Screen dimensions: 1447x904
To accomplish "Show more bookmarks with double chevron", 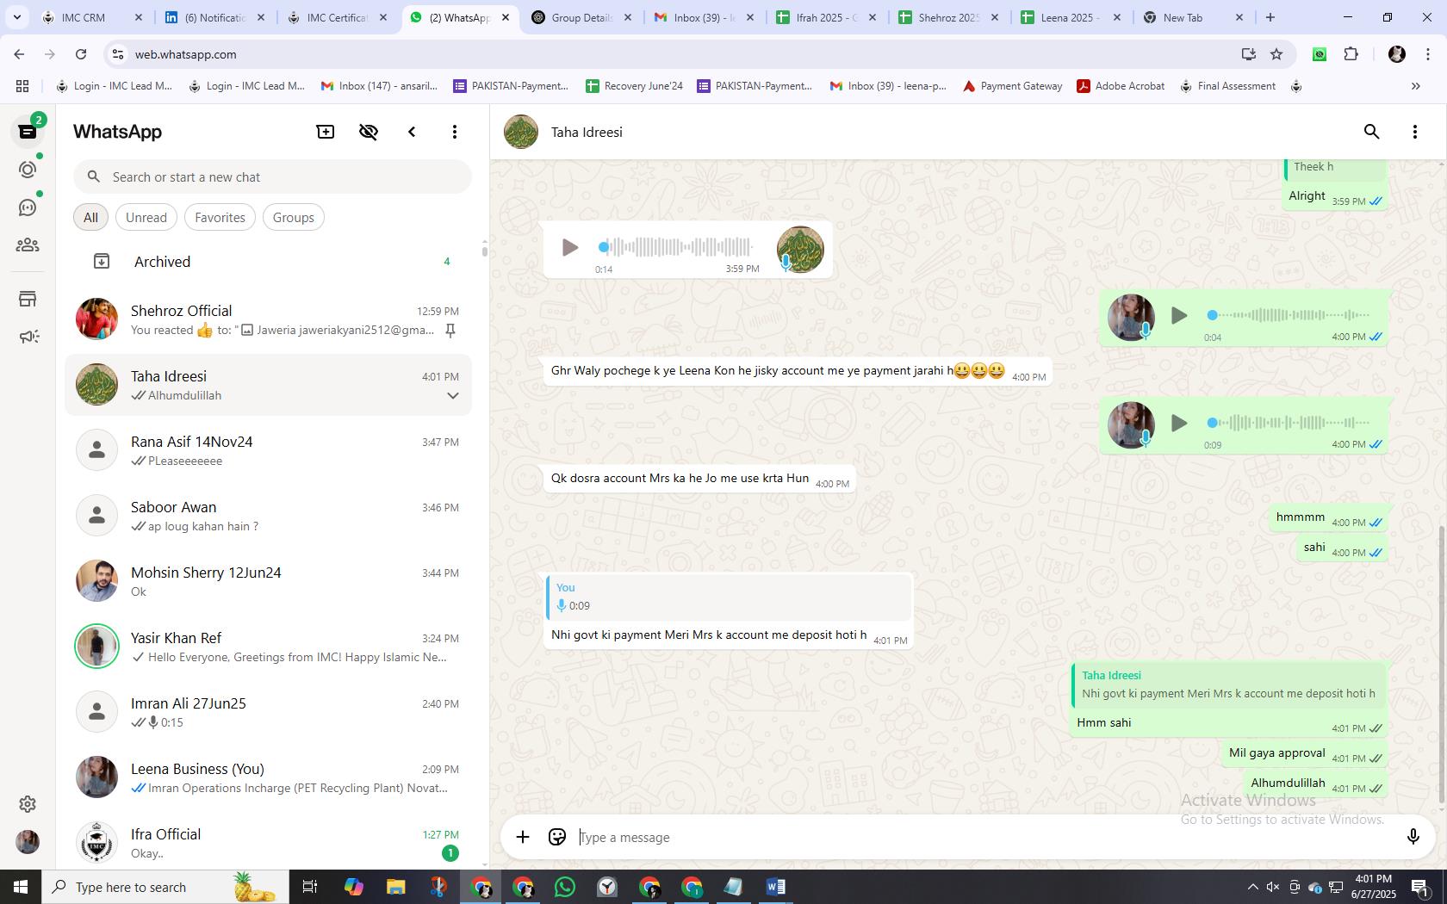I will pos(1415,86).
